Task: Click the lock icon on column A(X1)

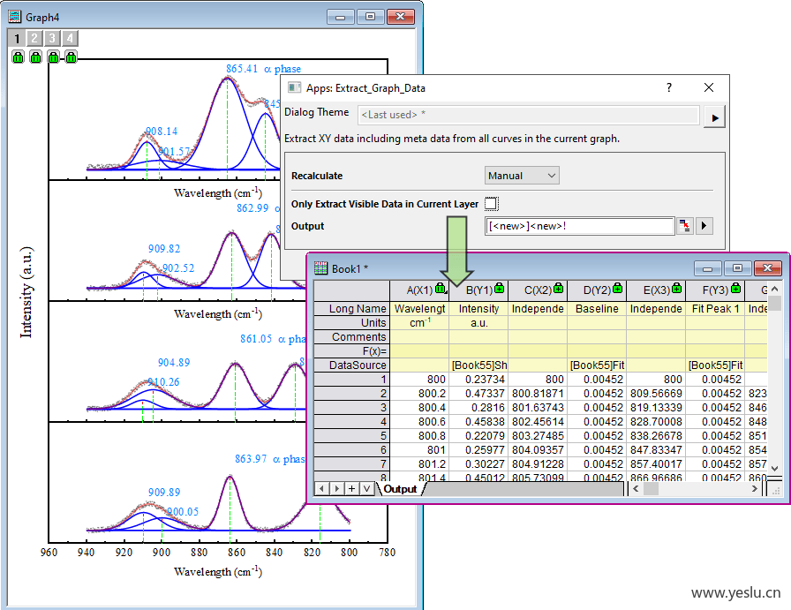Action: (441, 288)
